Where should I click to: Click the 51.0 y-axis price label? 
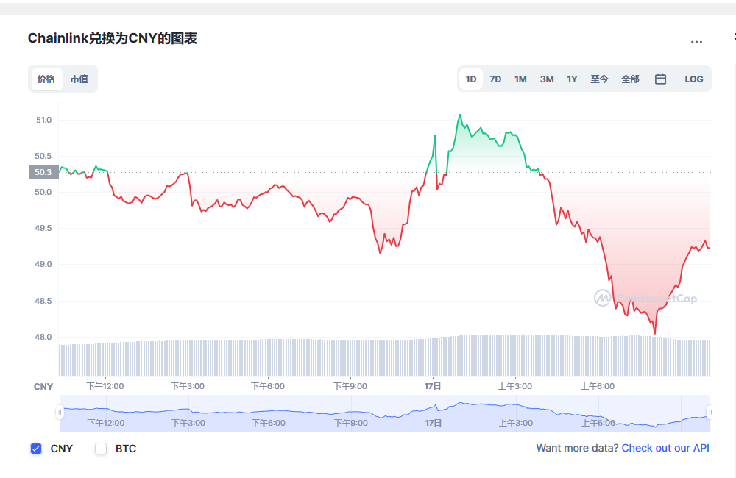pos(43,120)
